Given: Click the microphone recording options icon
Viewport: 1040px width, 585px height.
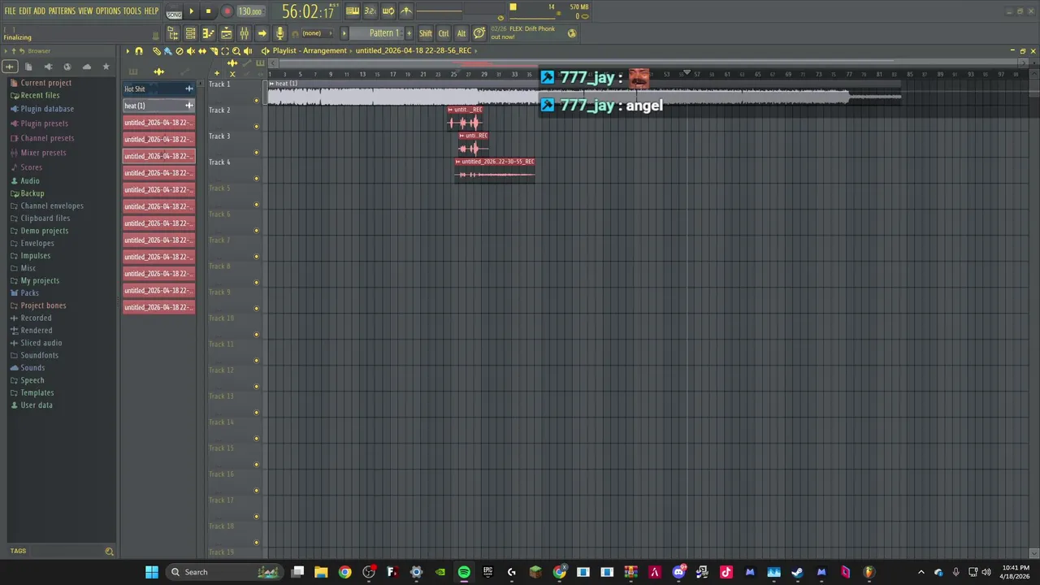Looking at the screenshot, I should 280,33.
